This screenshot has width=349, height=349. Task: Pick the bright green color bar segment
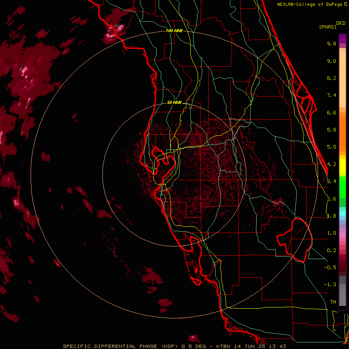tap(342, 187)
